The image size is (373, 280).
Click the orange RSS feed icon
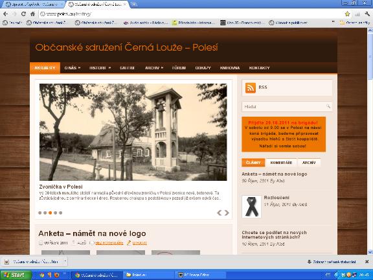click(250, 88)
